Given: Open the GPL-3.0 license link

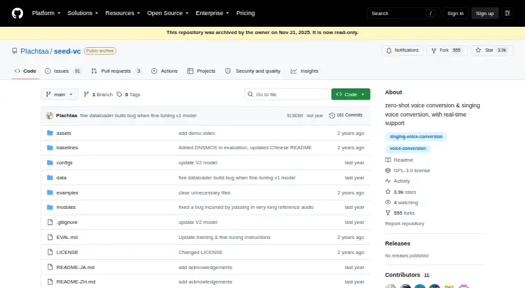Looking at the screenshot, I should [x=408, y=170].
